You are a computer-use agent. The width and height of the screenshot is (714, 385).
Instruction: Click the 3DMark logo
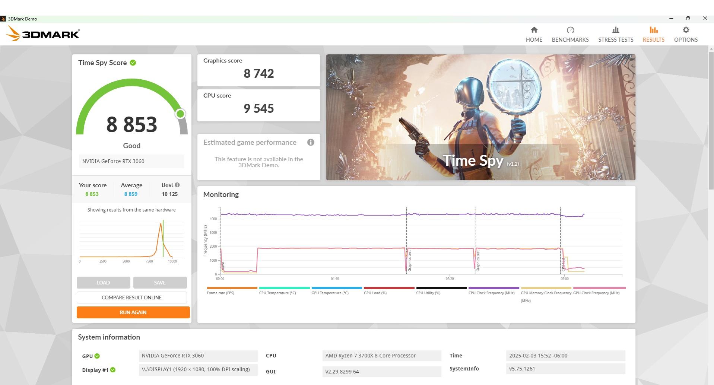coord(43,34)
